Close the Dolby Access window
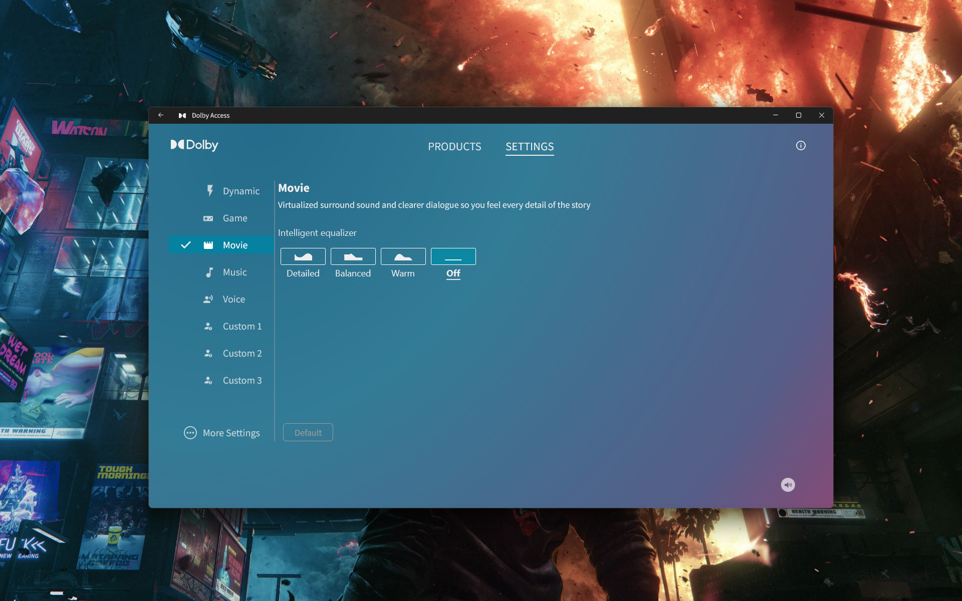 coord(822,115)
